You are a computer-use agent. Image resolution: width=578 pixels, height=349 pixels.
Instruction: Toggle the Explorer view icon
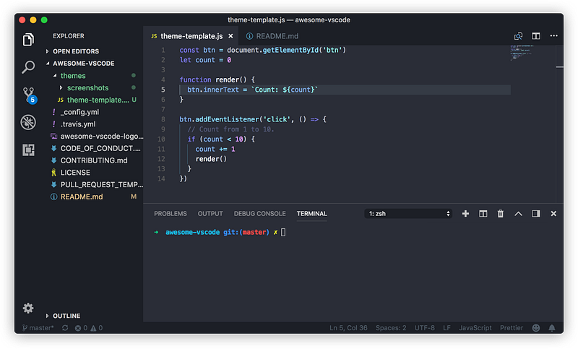tap(28, 40)
